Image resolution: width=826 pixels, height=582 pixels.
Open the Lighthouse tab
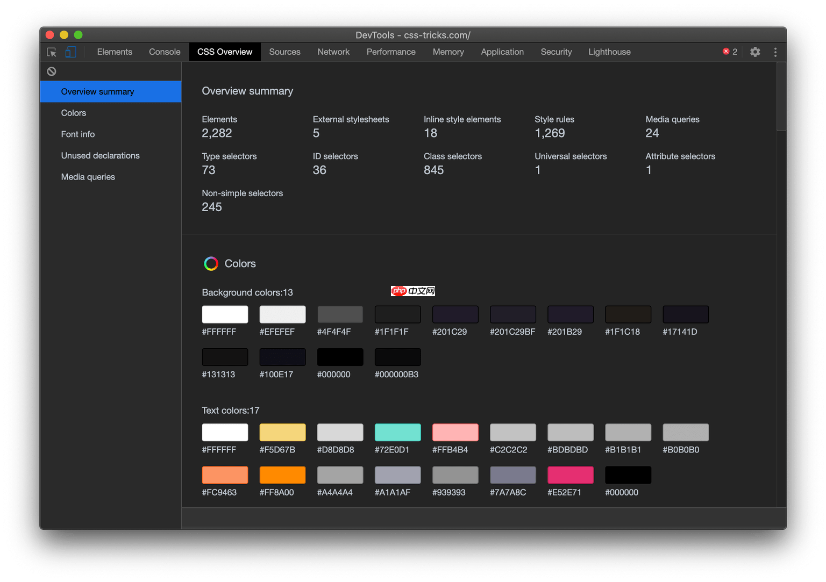(609, 52)
